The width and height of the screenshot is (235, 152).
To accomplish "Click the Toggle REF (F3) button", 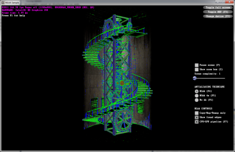I will pyautogui.click(x=218, y=12).
